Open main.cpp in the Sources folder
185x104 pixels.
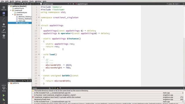pyautogui.click(x=22, y=21)
